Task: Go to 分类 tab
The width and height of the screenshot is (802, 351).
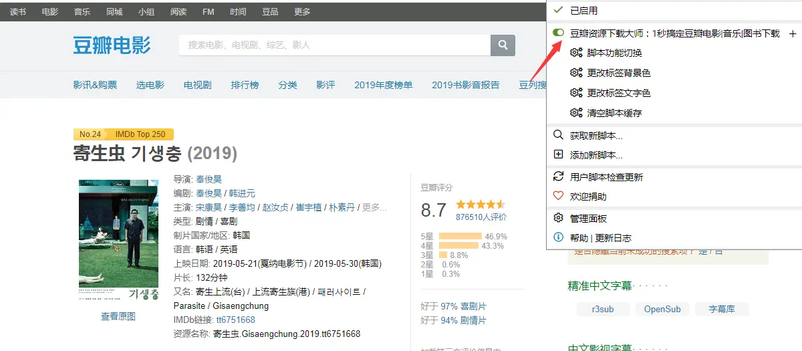Action: 288,85
